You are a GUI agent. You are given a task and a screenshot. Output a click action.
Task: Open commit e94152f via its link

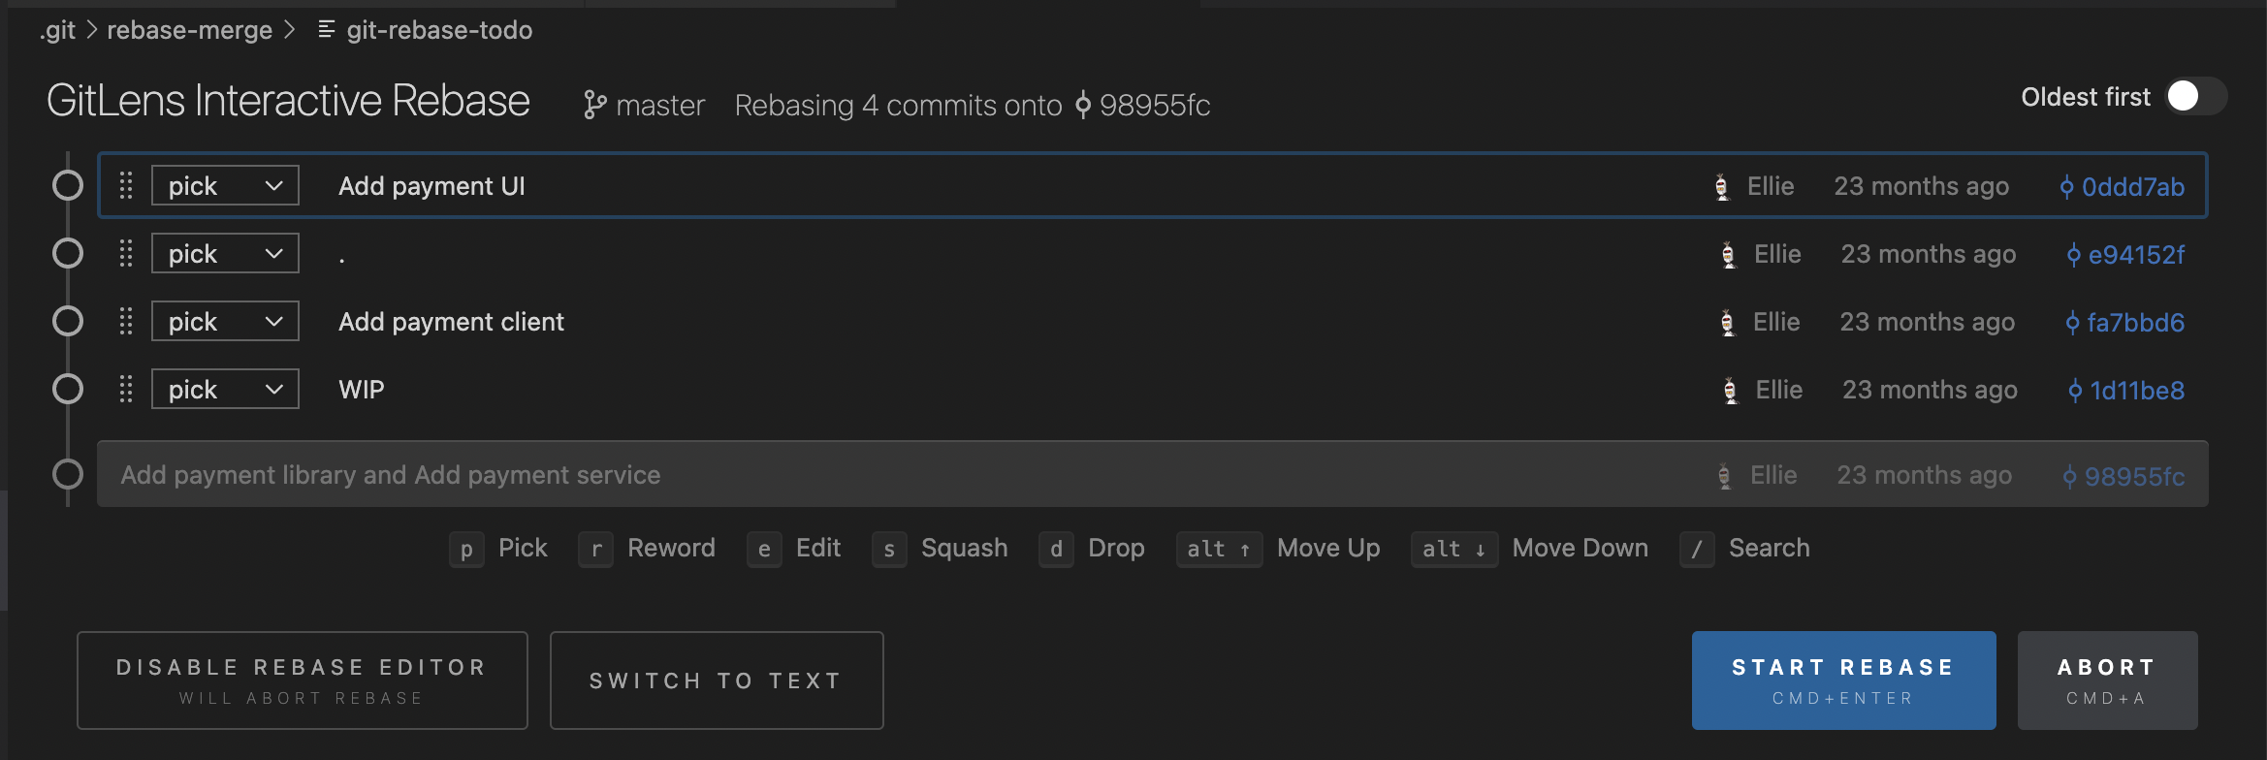(2132, 254)
